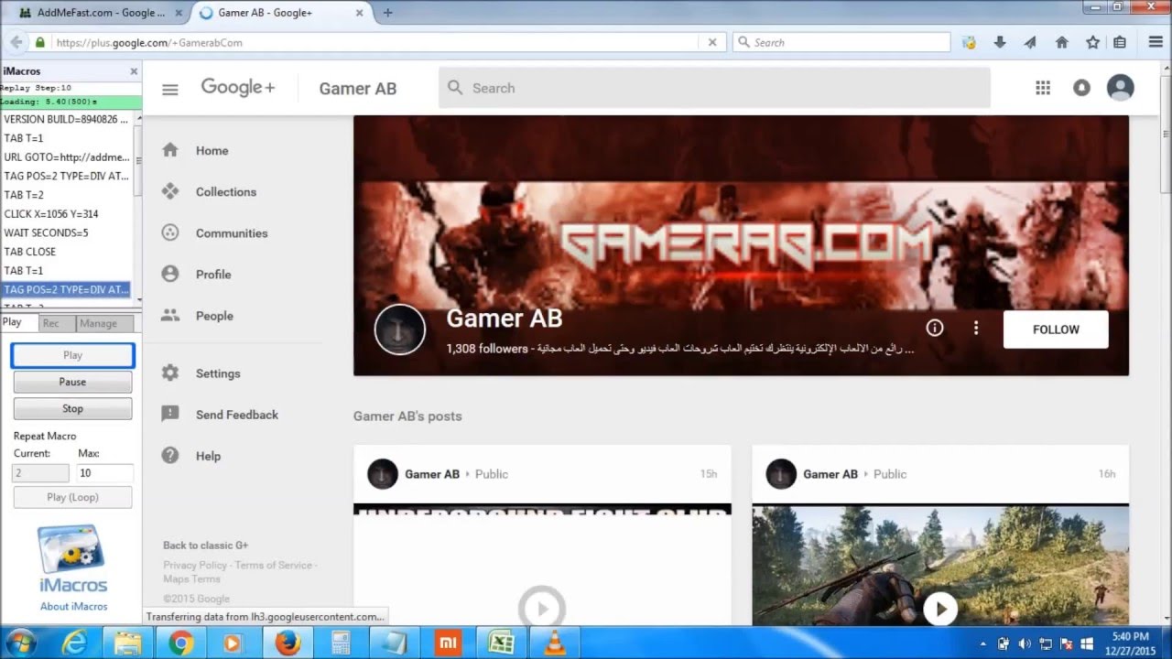This screenshot has width=1172, height=659.
Task: Open Google+ Settings
Action: [218, 373]
